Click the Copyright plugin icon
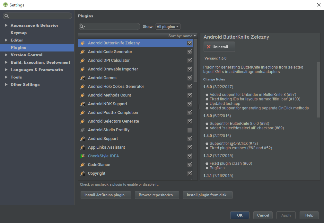 (x=83, y=173)
